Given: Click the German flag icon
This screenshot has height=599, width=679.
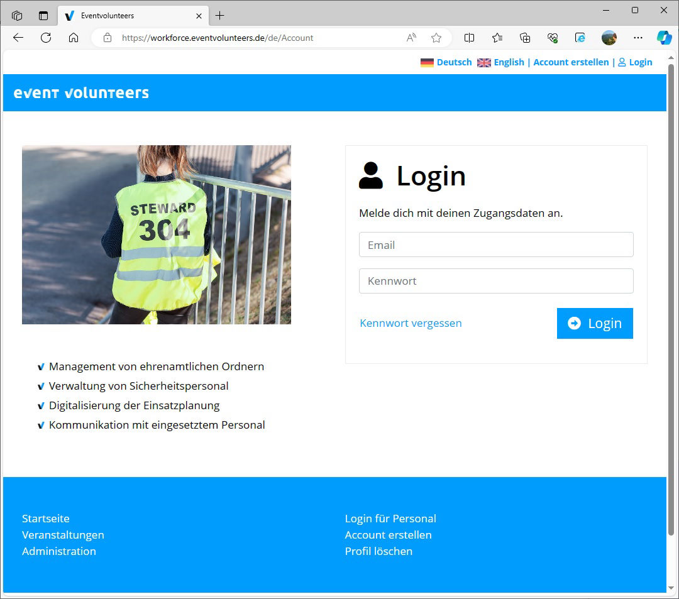Looking at the screenshot, I should pos(427,62).
